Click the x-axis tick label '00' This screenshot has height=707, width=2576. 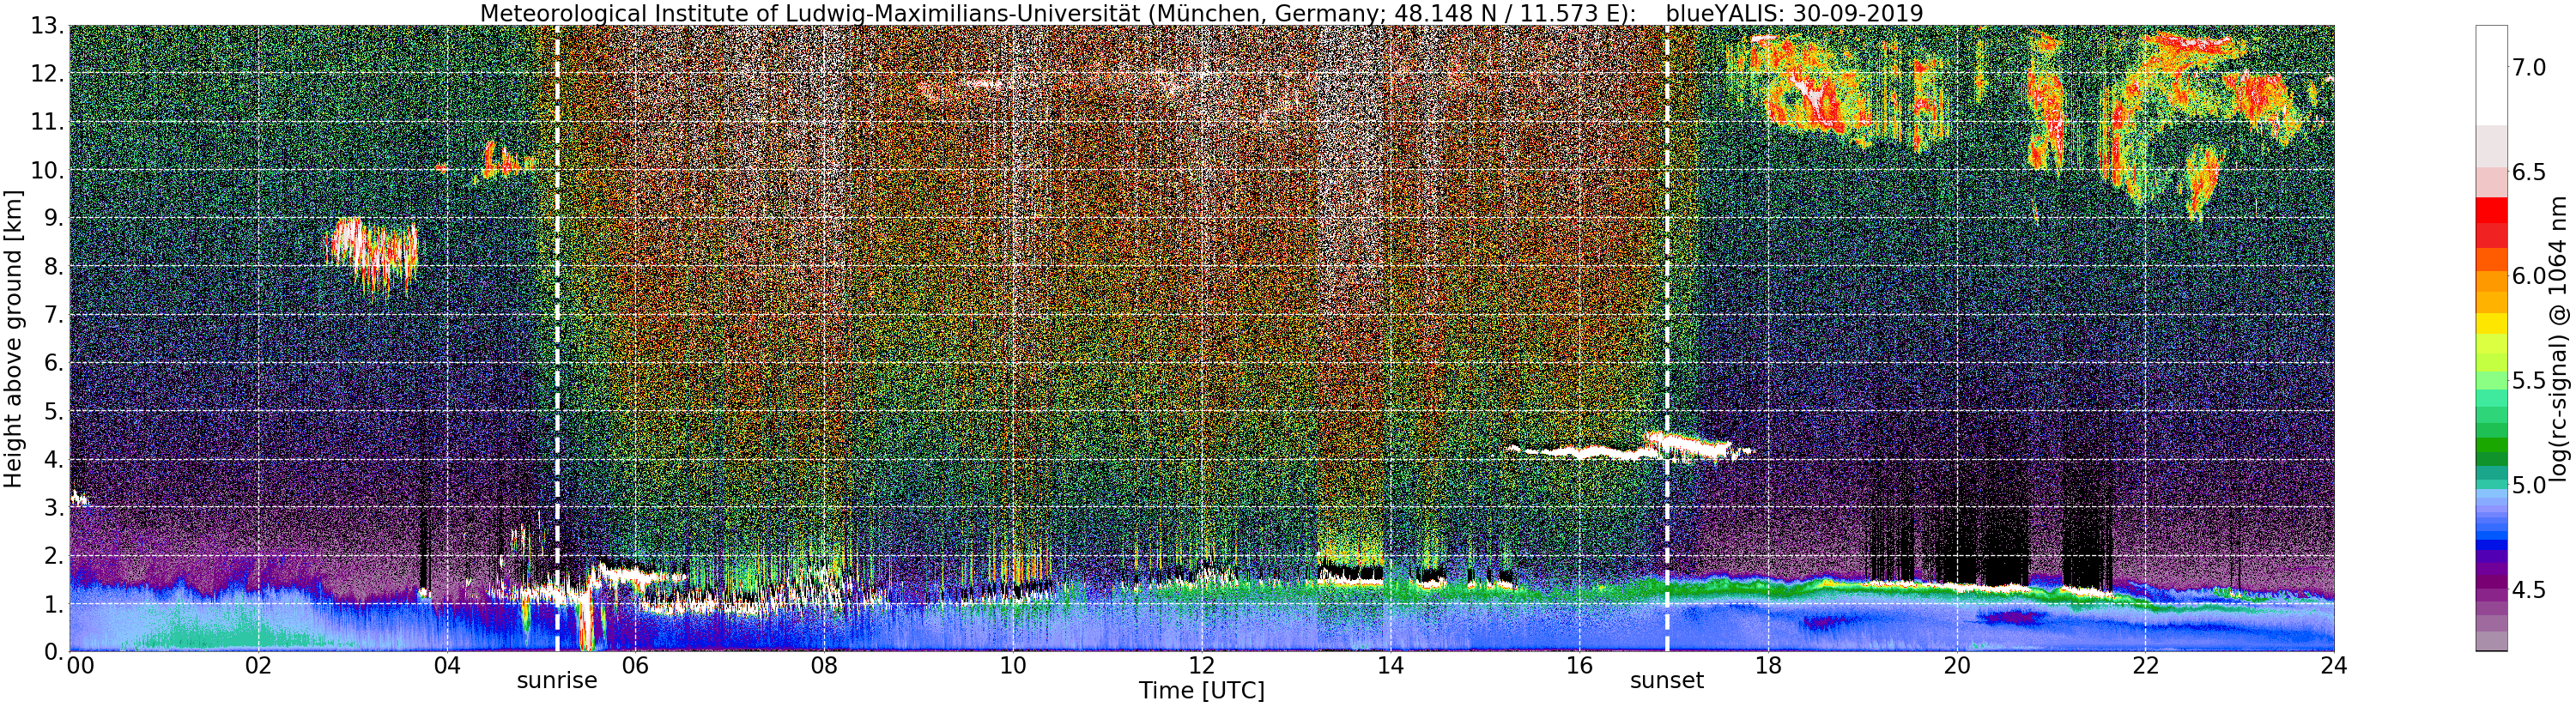point(80,666)
